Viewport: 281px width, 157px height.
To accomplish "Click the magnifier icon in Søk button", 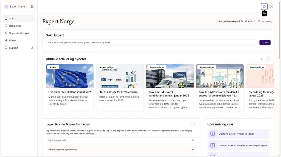I will pyautogui.click(x=263, y=42).
